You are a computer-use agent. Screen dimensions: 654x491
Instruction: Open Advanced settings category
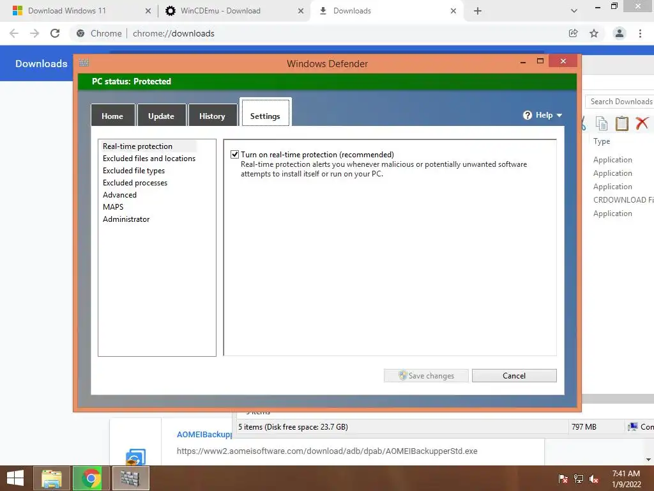point(119,194)
